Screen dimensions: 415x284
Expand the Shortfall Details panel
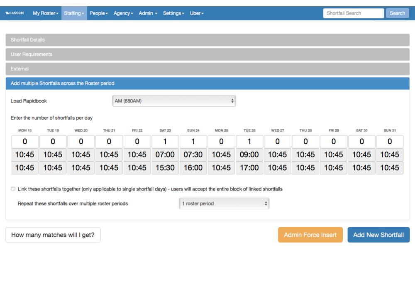pos(207,40)
